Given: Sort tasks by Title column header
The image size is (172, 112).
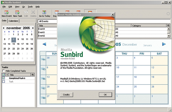Looking at the screenshot, I should click(20, 75).
